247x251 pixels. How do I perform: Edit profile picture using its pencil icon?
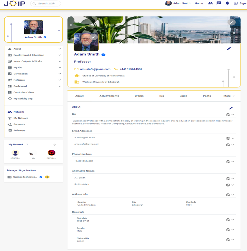94,37
